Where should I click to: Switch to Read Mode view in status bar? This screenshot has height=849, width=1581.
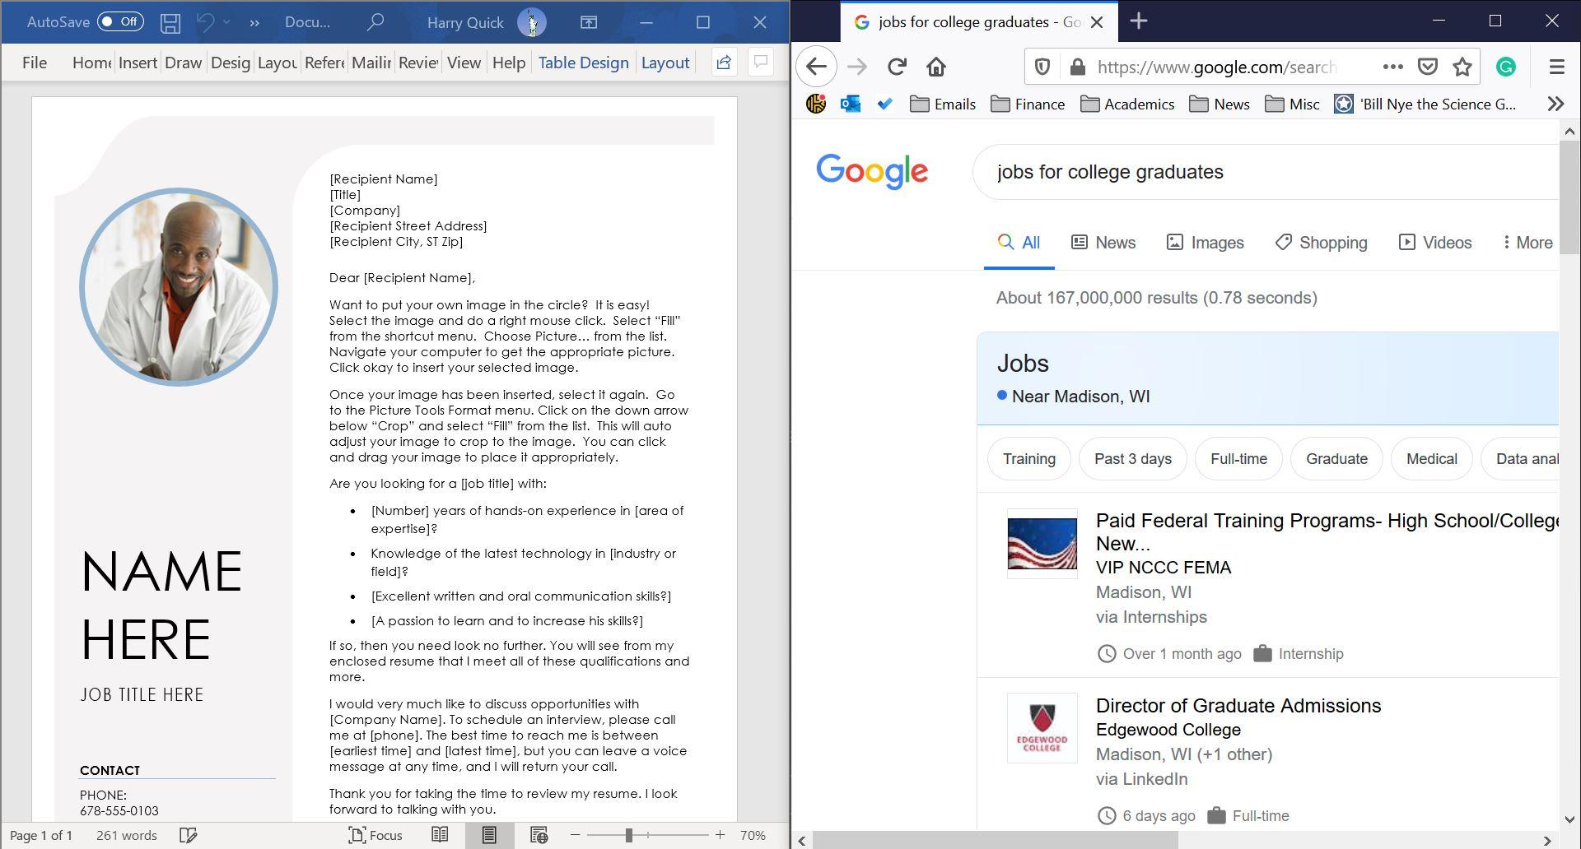pos(441,835)
